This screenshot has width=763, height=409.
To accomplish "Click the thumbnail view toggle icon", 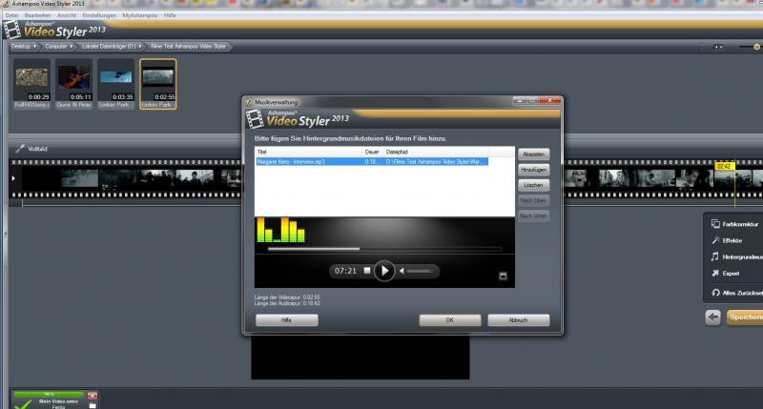I will pyautogui.click(x=718, y=47).
